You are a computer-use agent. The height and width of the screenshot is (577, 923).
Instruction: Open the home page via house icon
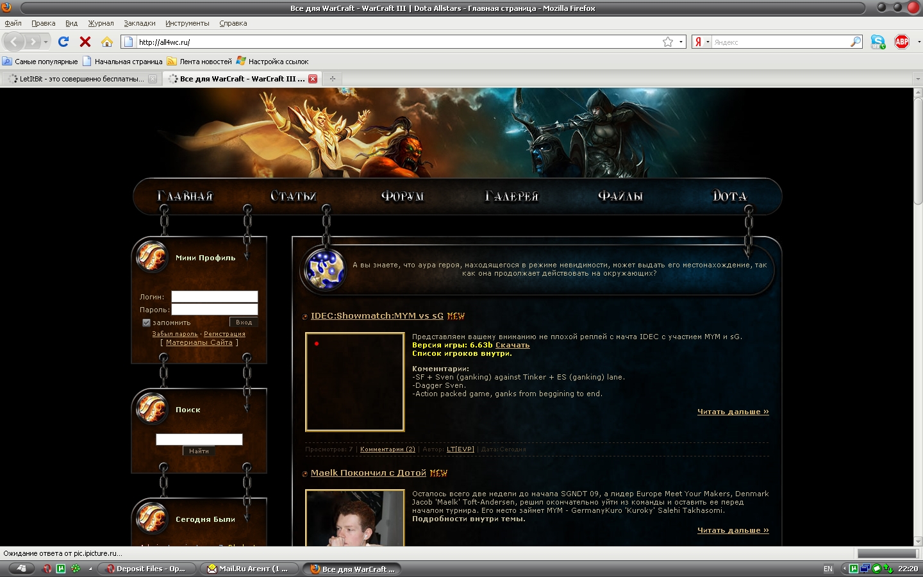107,42
